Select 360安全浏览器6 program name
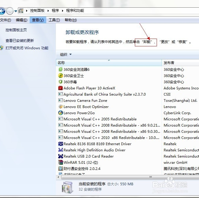 point(77,69)
